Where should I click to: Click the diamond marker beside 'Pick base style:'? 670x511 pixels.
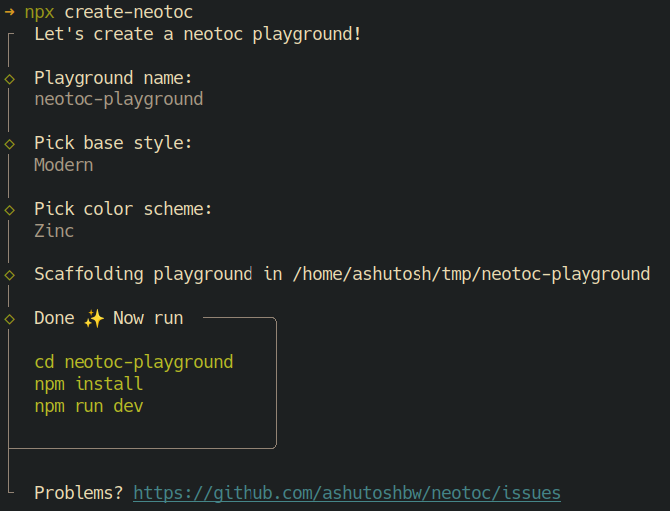click(x=9, y=144)
